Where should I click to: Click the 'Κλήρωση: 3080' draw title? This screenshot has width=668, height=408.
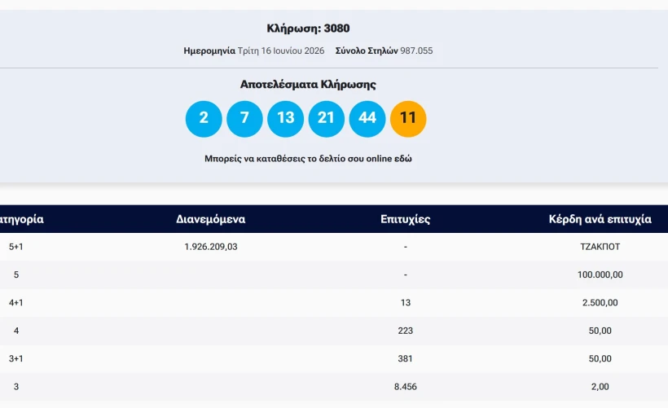[x=308, y=29]
